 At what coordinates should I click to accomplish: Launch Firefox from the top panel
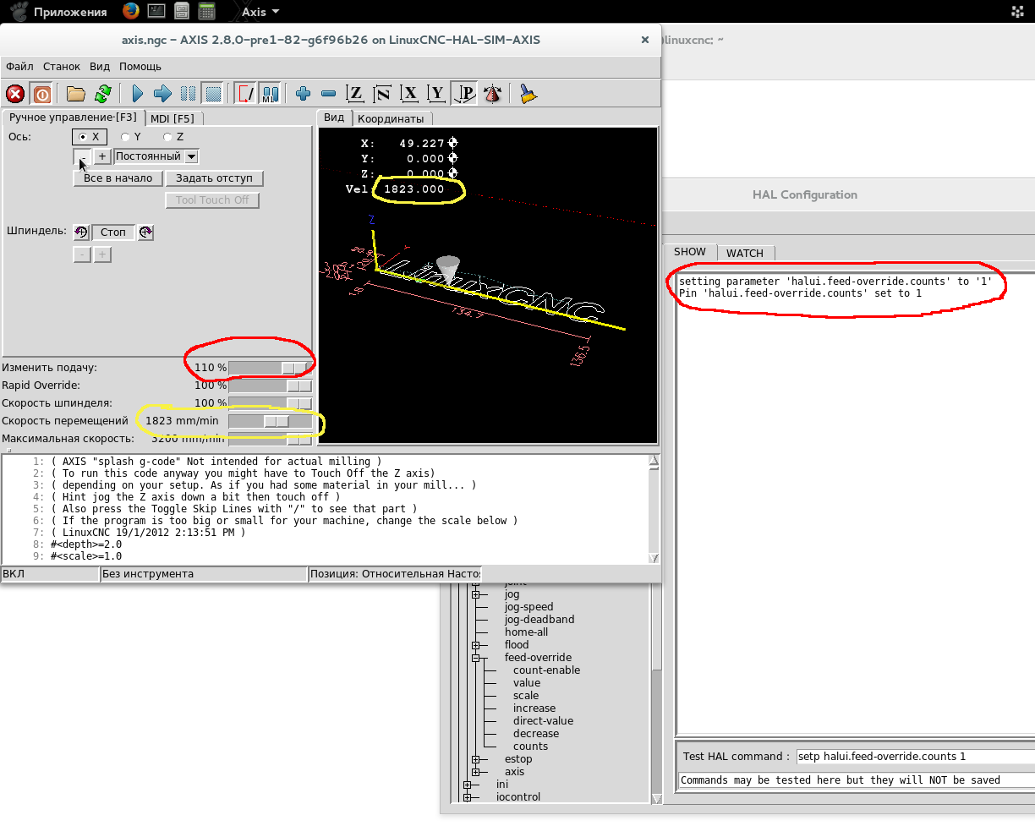130,11
